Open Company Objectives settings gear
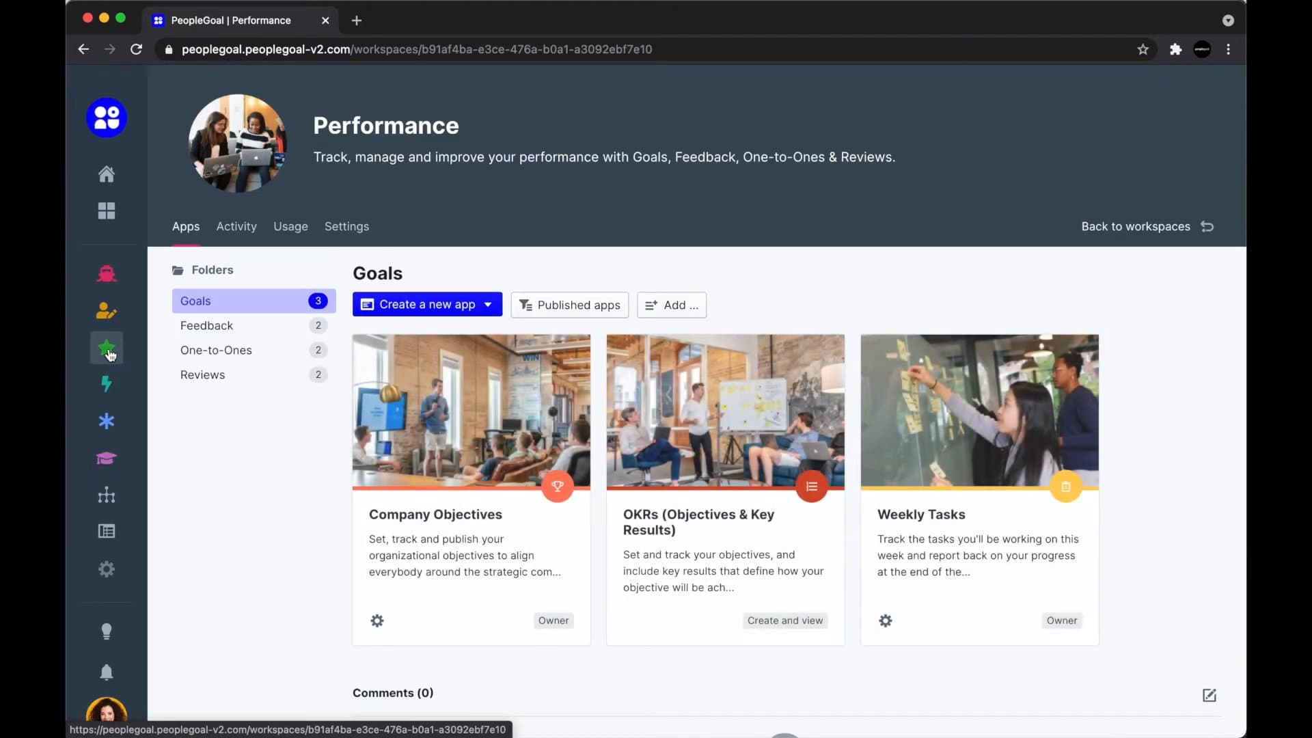 377,620
